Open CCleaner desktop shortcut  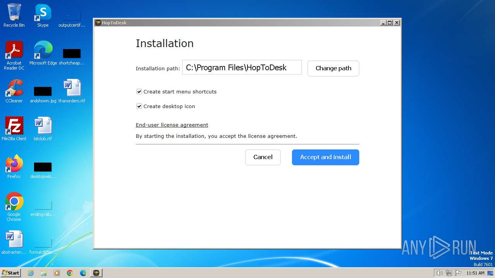coord(14,91)
